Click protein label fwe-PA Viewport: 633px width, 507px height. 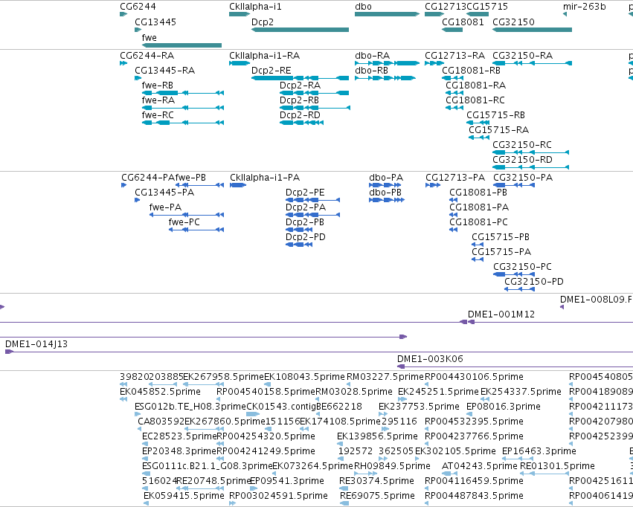[x=166, y=207]
